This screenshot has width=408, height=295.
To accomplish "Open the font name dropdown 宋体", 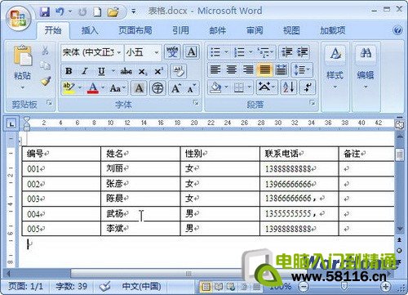I will click(119, 52).
